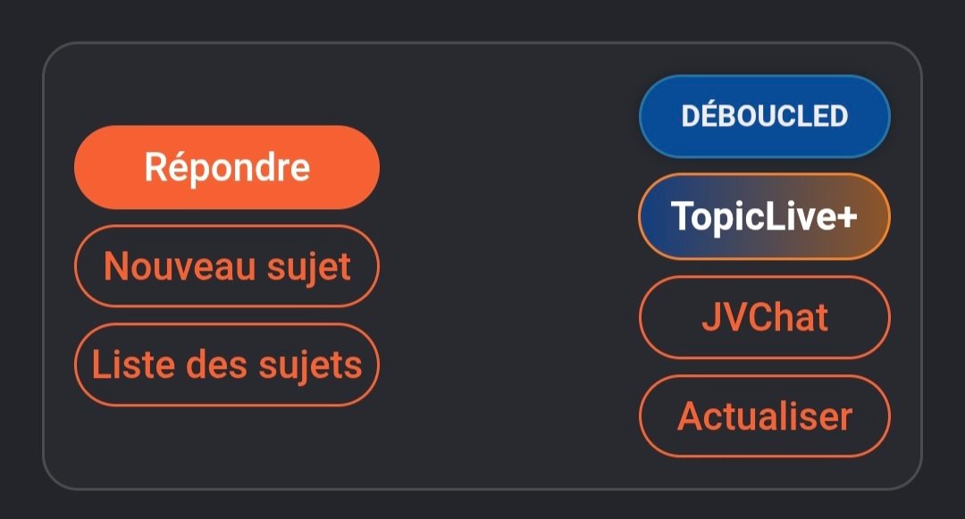Open Déboucled settings button
965x519 pixels.
[765, 116]
